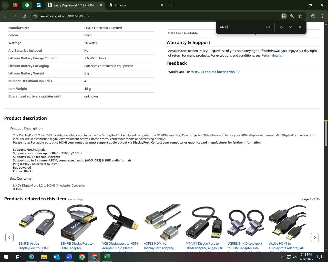
Task: View site information icon in address bar
Action: tap(35, 16)
